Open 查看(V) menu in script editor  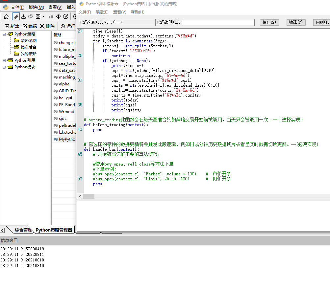pyautogui.click(x=119, y=12)
